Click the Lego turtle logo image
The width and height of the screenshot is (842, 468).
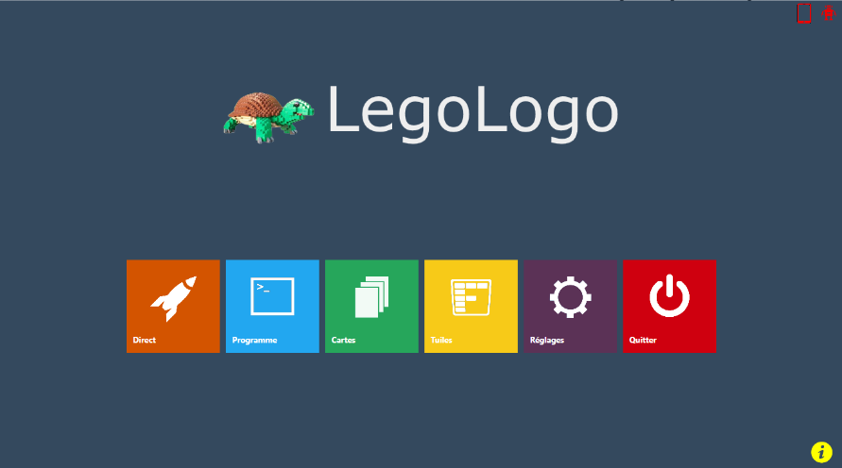268,117
